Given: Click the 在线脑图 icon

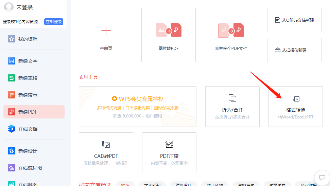Looking at the screenshot, I should [11, 184].
